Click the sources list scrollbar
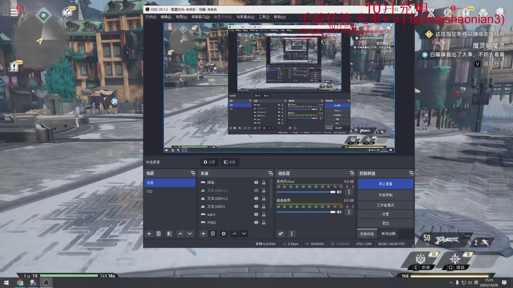 tap(271, 193)
